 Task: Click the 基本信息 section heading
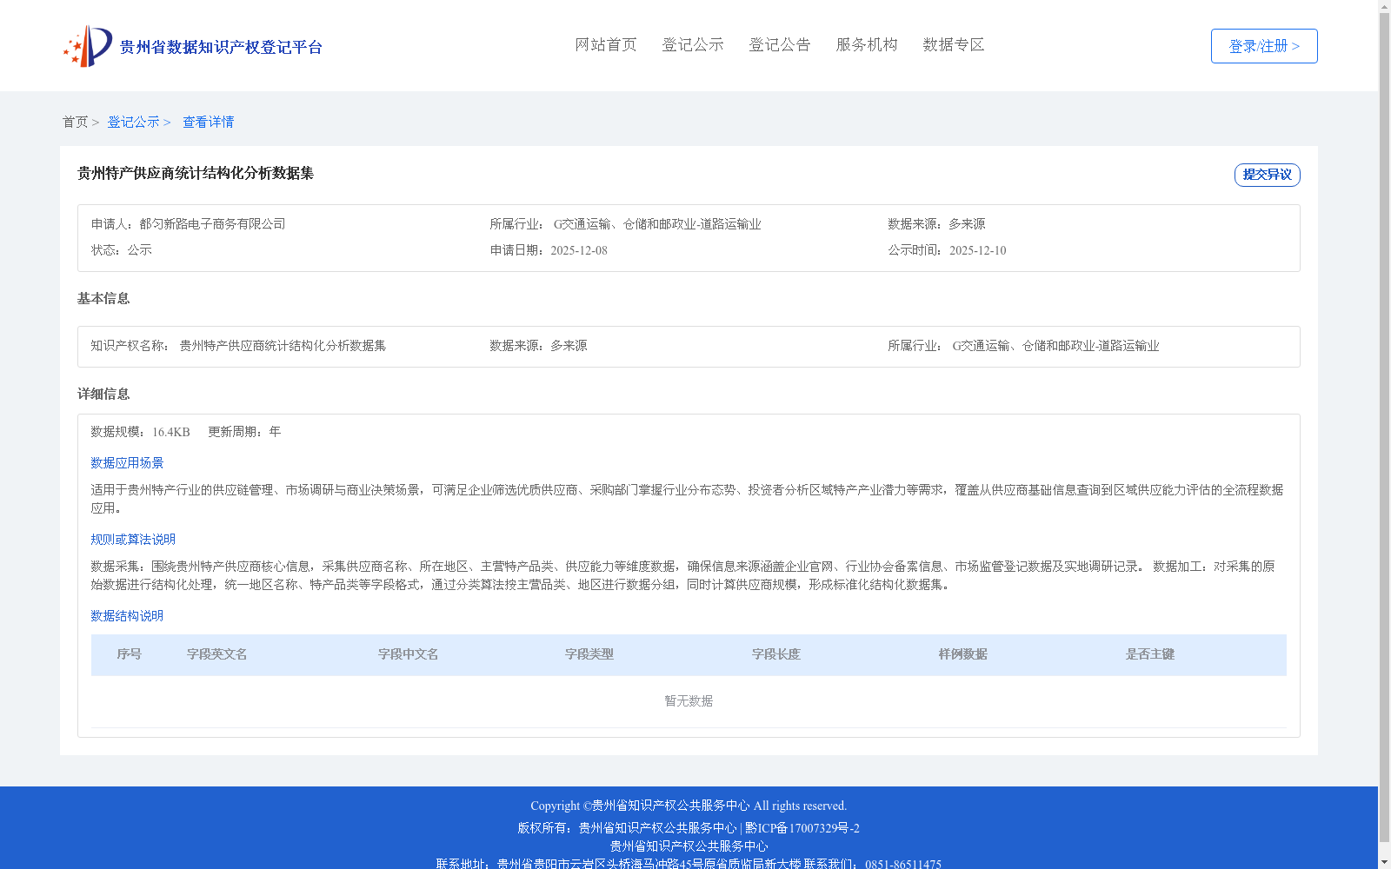(x=103, y=299)
